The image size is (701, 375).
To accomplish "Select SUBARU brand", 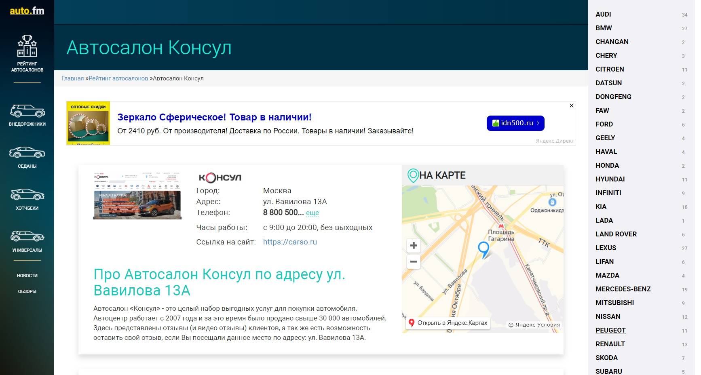I will pos(609,371).
